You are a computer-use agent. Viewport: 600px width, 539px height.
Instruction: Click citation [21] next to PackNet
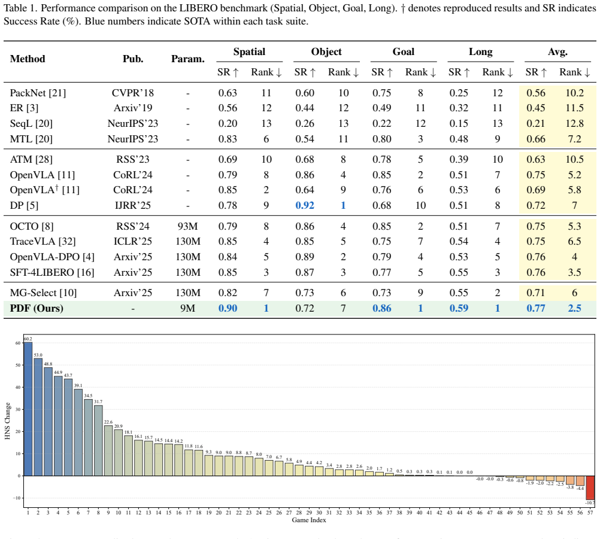57,93
